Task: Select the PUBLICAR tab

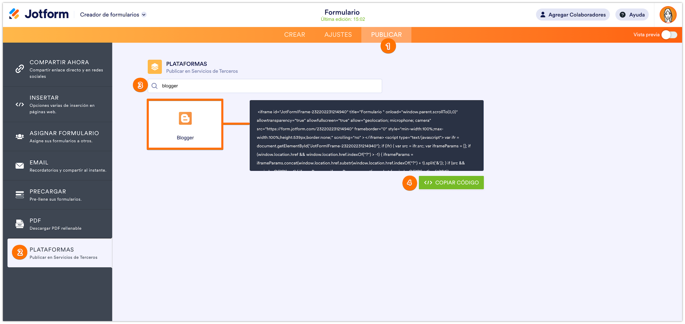Action: click(x=386, y=35)
